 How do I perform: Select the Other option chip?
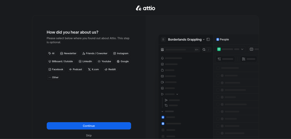pyautogui.click(x=53, y=77)
